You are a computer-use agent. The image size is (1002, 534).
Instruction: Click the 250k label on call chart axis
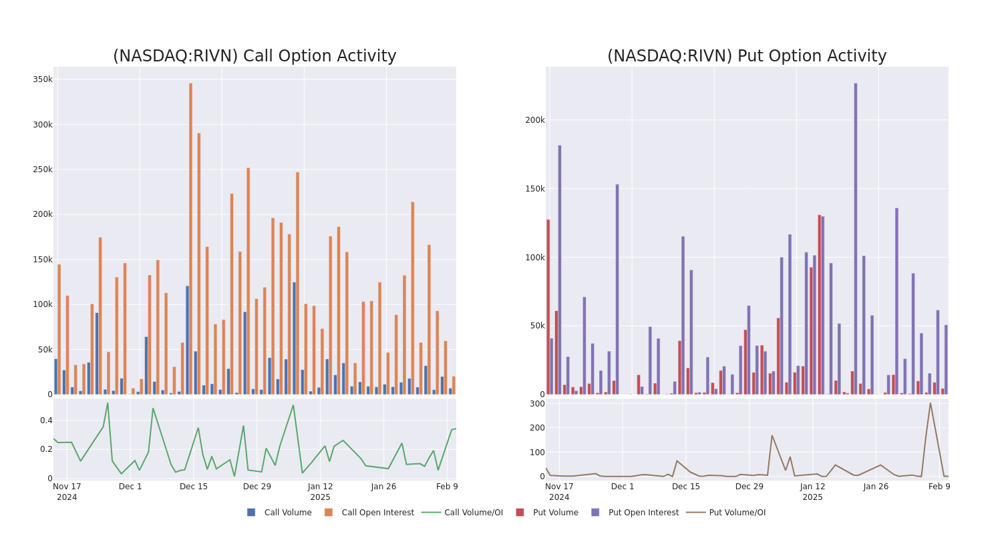click(x=43, y=170)
